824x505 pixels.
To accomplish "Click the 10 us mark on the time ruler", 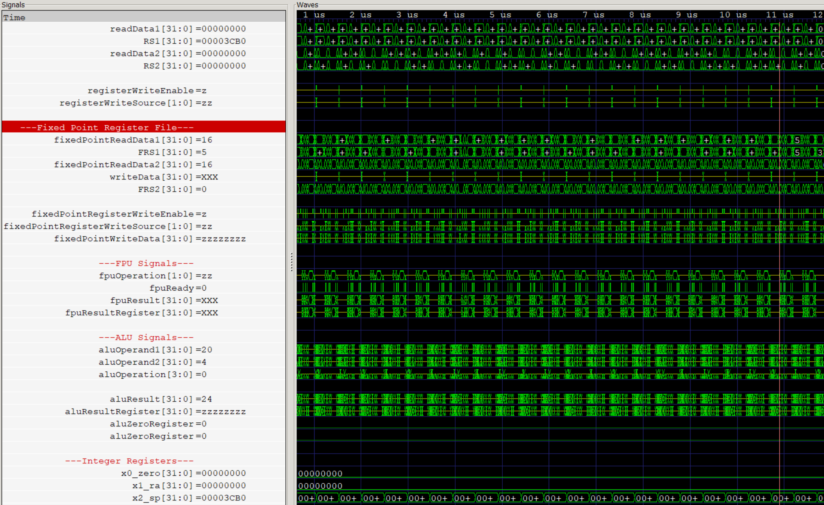I will coord(733,15).
